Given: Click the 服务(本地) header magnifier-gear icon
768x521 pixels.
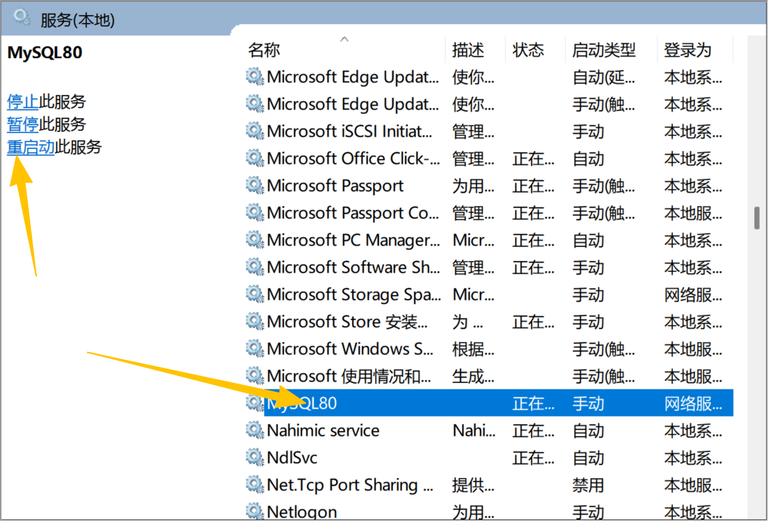Looking at the screenshot, I should (22, 17).
